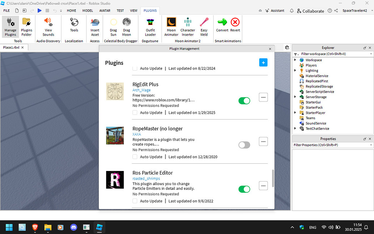Disable the RigEdit Plus plugin toggle
374x234 pixels.
tap(244, 101)
